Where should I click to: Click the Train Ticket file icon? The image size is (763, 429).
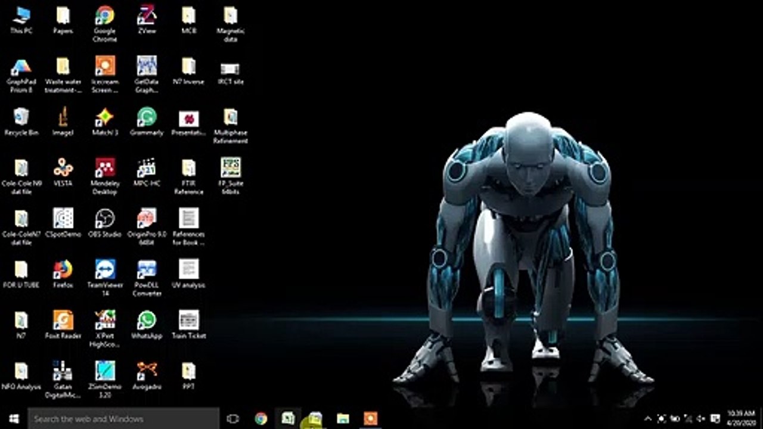click(x=189, y=325)
